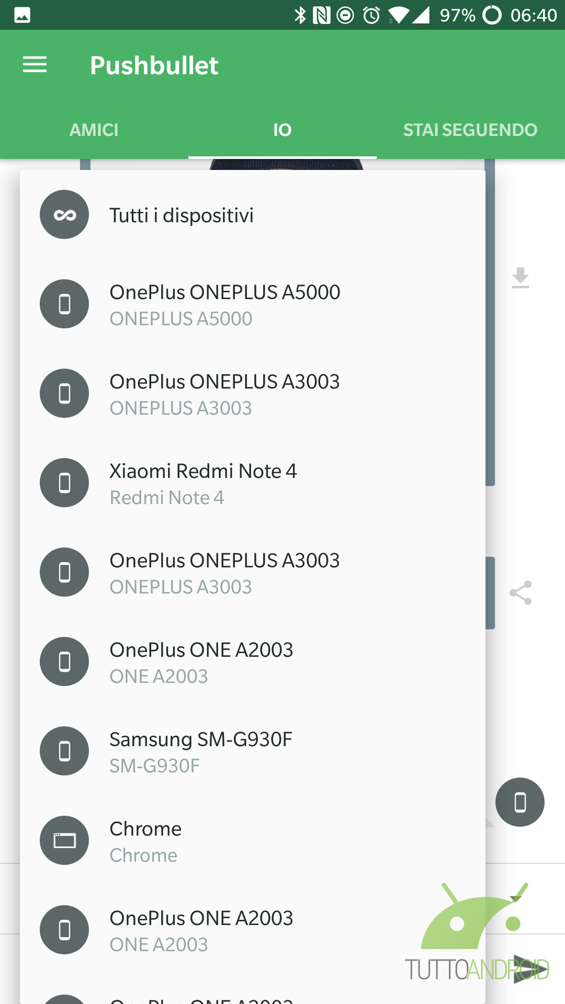Select the ONEPLUS A3003 entry directly below Xiaomi

click(x=253, y=572)
